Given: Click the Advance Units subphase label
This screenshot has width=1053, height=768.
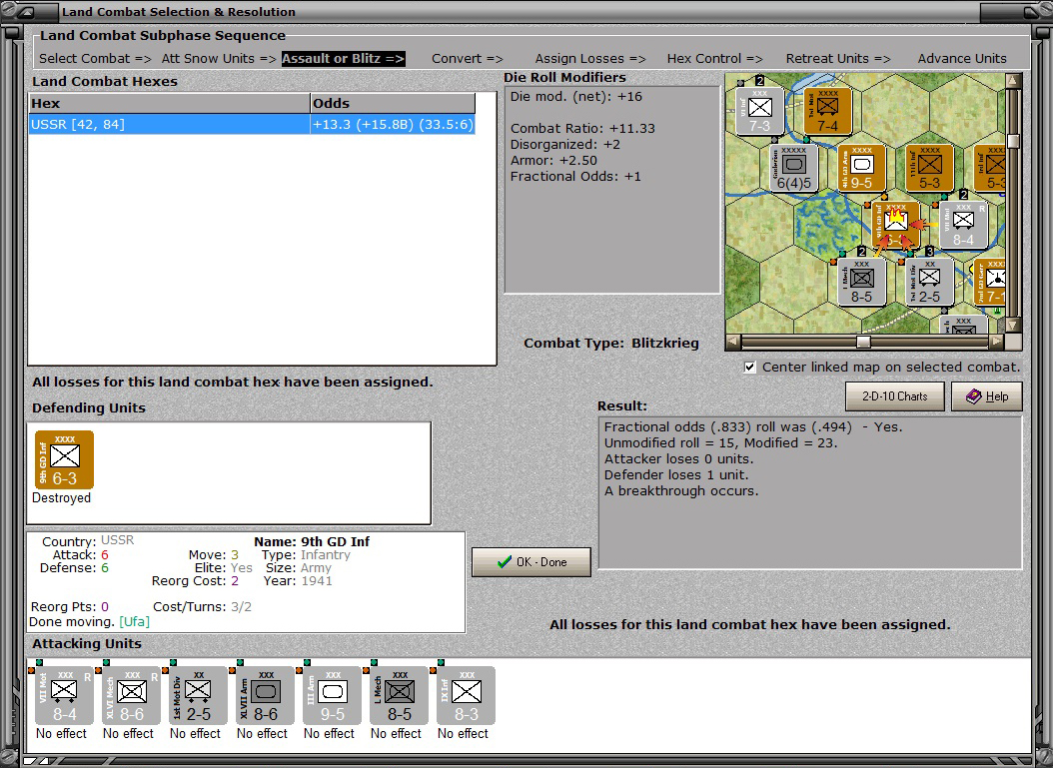Looking at the screenshot, I should pos(962,58).
